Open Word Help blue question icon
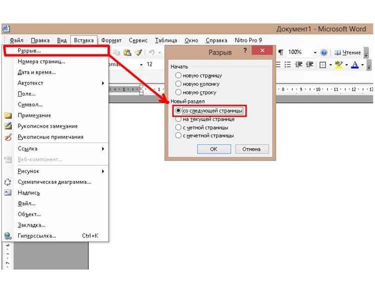 coord(323,53)
